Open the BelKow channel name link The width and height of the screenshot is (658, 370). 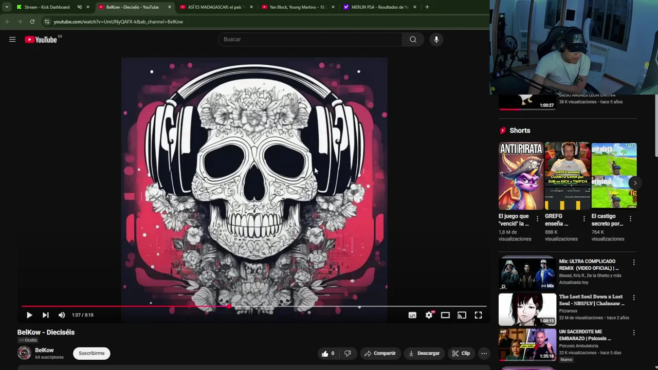click(x=44, y=350)
